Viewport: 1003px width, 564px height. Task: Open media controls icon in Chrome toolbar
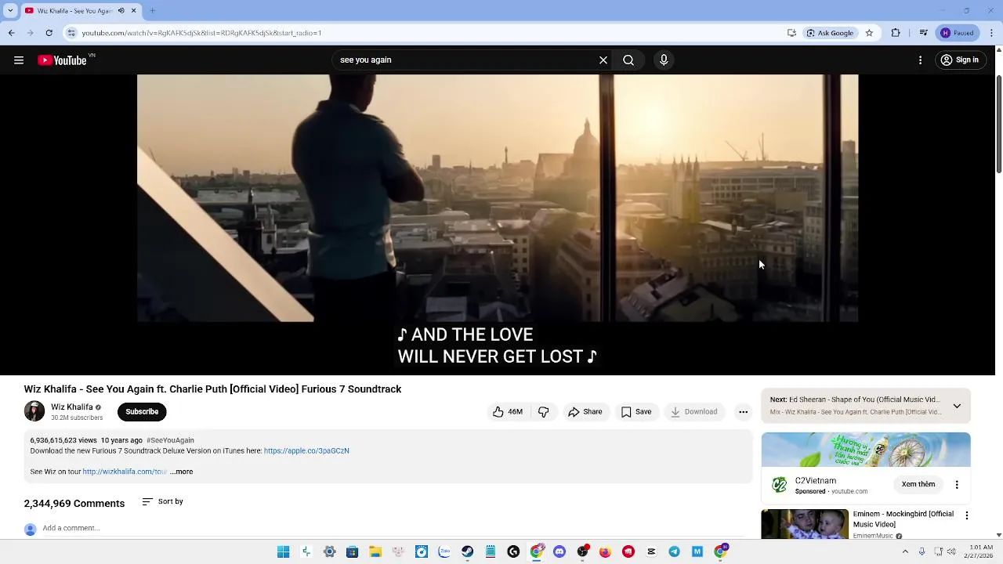(x=924, y=33)
